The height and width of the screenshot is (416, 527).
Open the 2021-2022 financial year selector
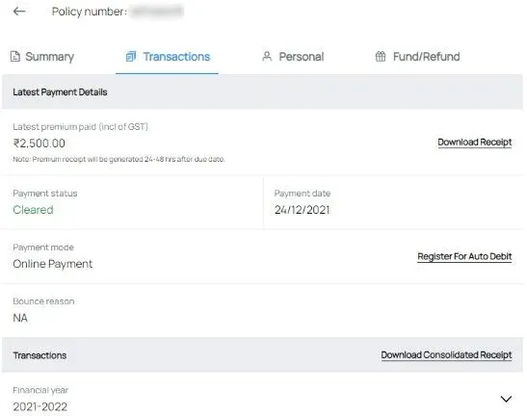(262, 399)
